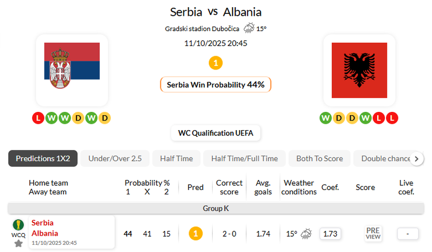Viewport: 432px width, 252px height.
Task: Click the Albania flag image
Action: click(x=359, y=70)
